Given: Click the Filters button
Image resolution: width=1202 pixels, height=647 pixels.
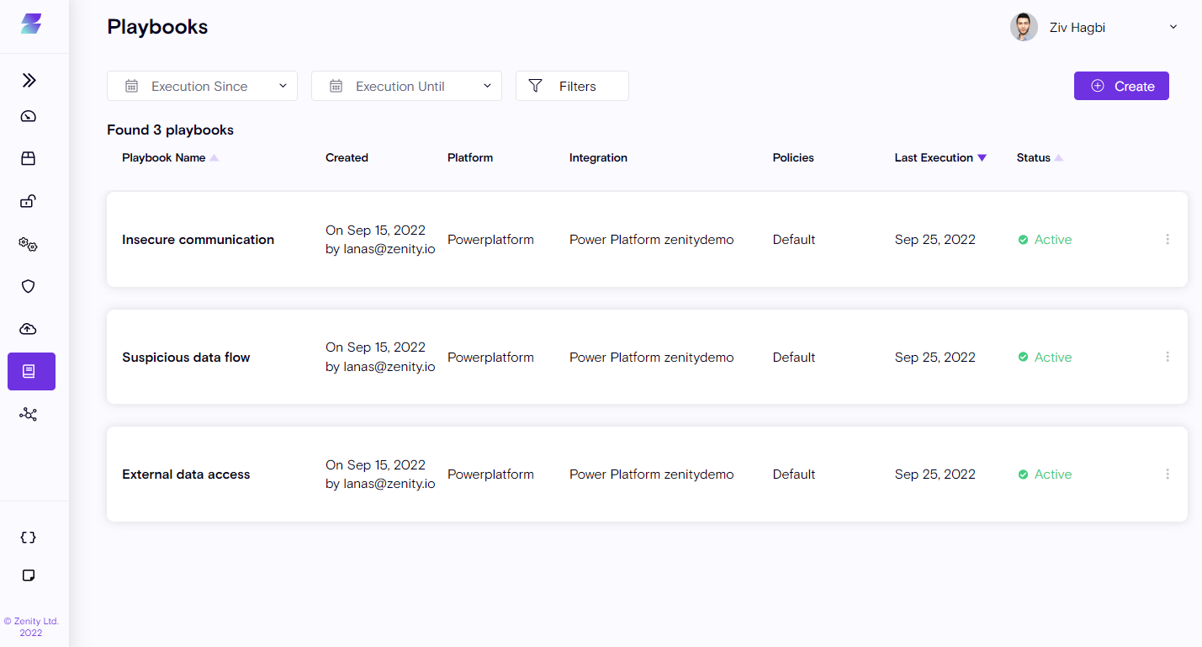Looking at the screenshot, I should click(x=572, y=86).
